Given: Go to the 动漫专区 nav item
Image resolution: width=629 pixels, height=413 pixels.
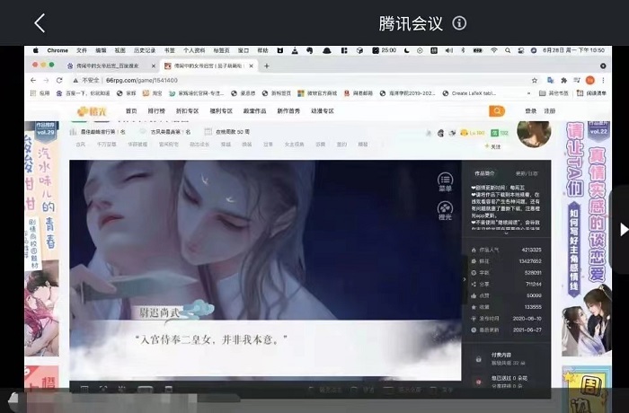Looking at the screenshot, I should coord(323,111).
